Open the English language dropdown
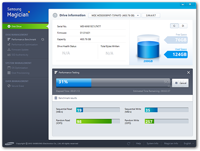 tap(189, 144)
